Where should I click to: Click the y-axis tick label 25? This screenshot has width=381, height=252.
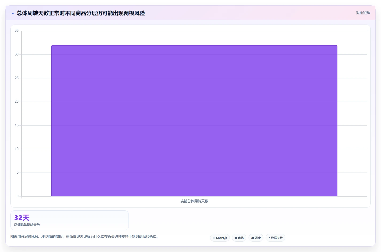(17, 78)
